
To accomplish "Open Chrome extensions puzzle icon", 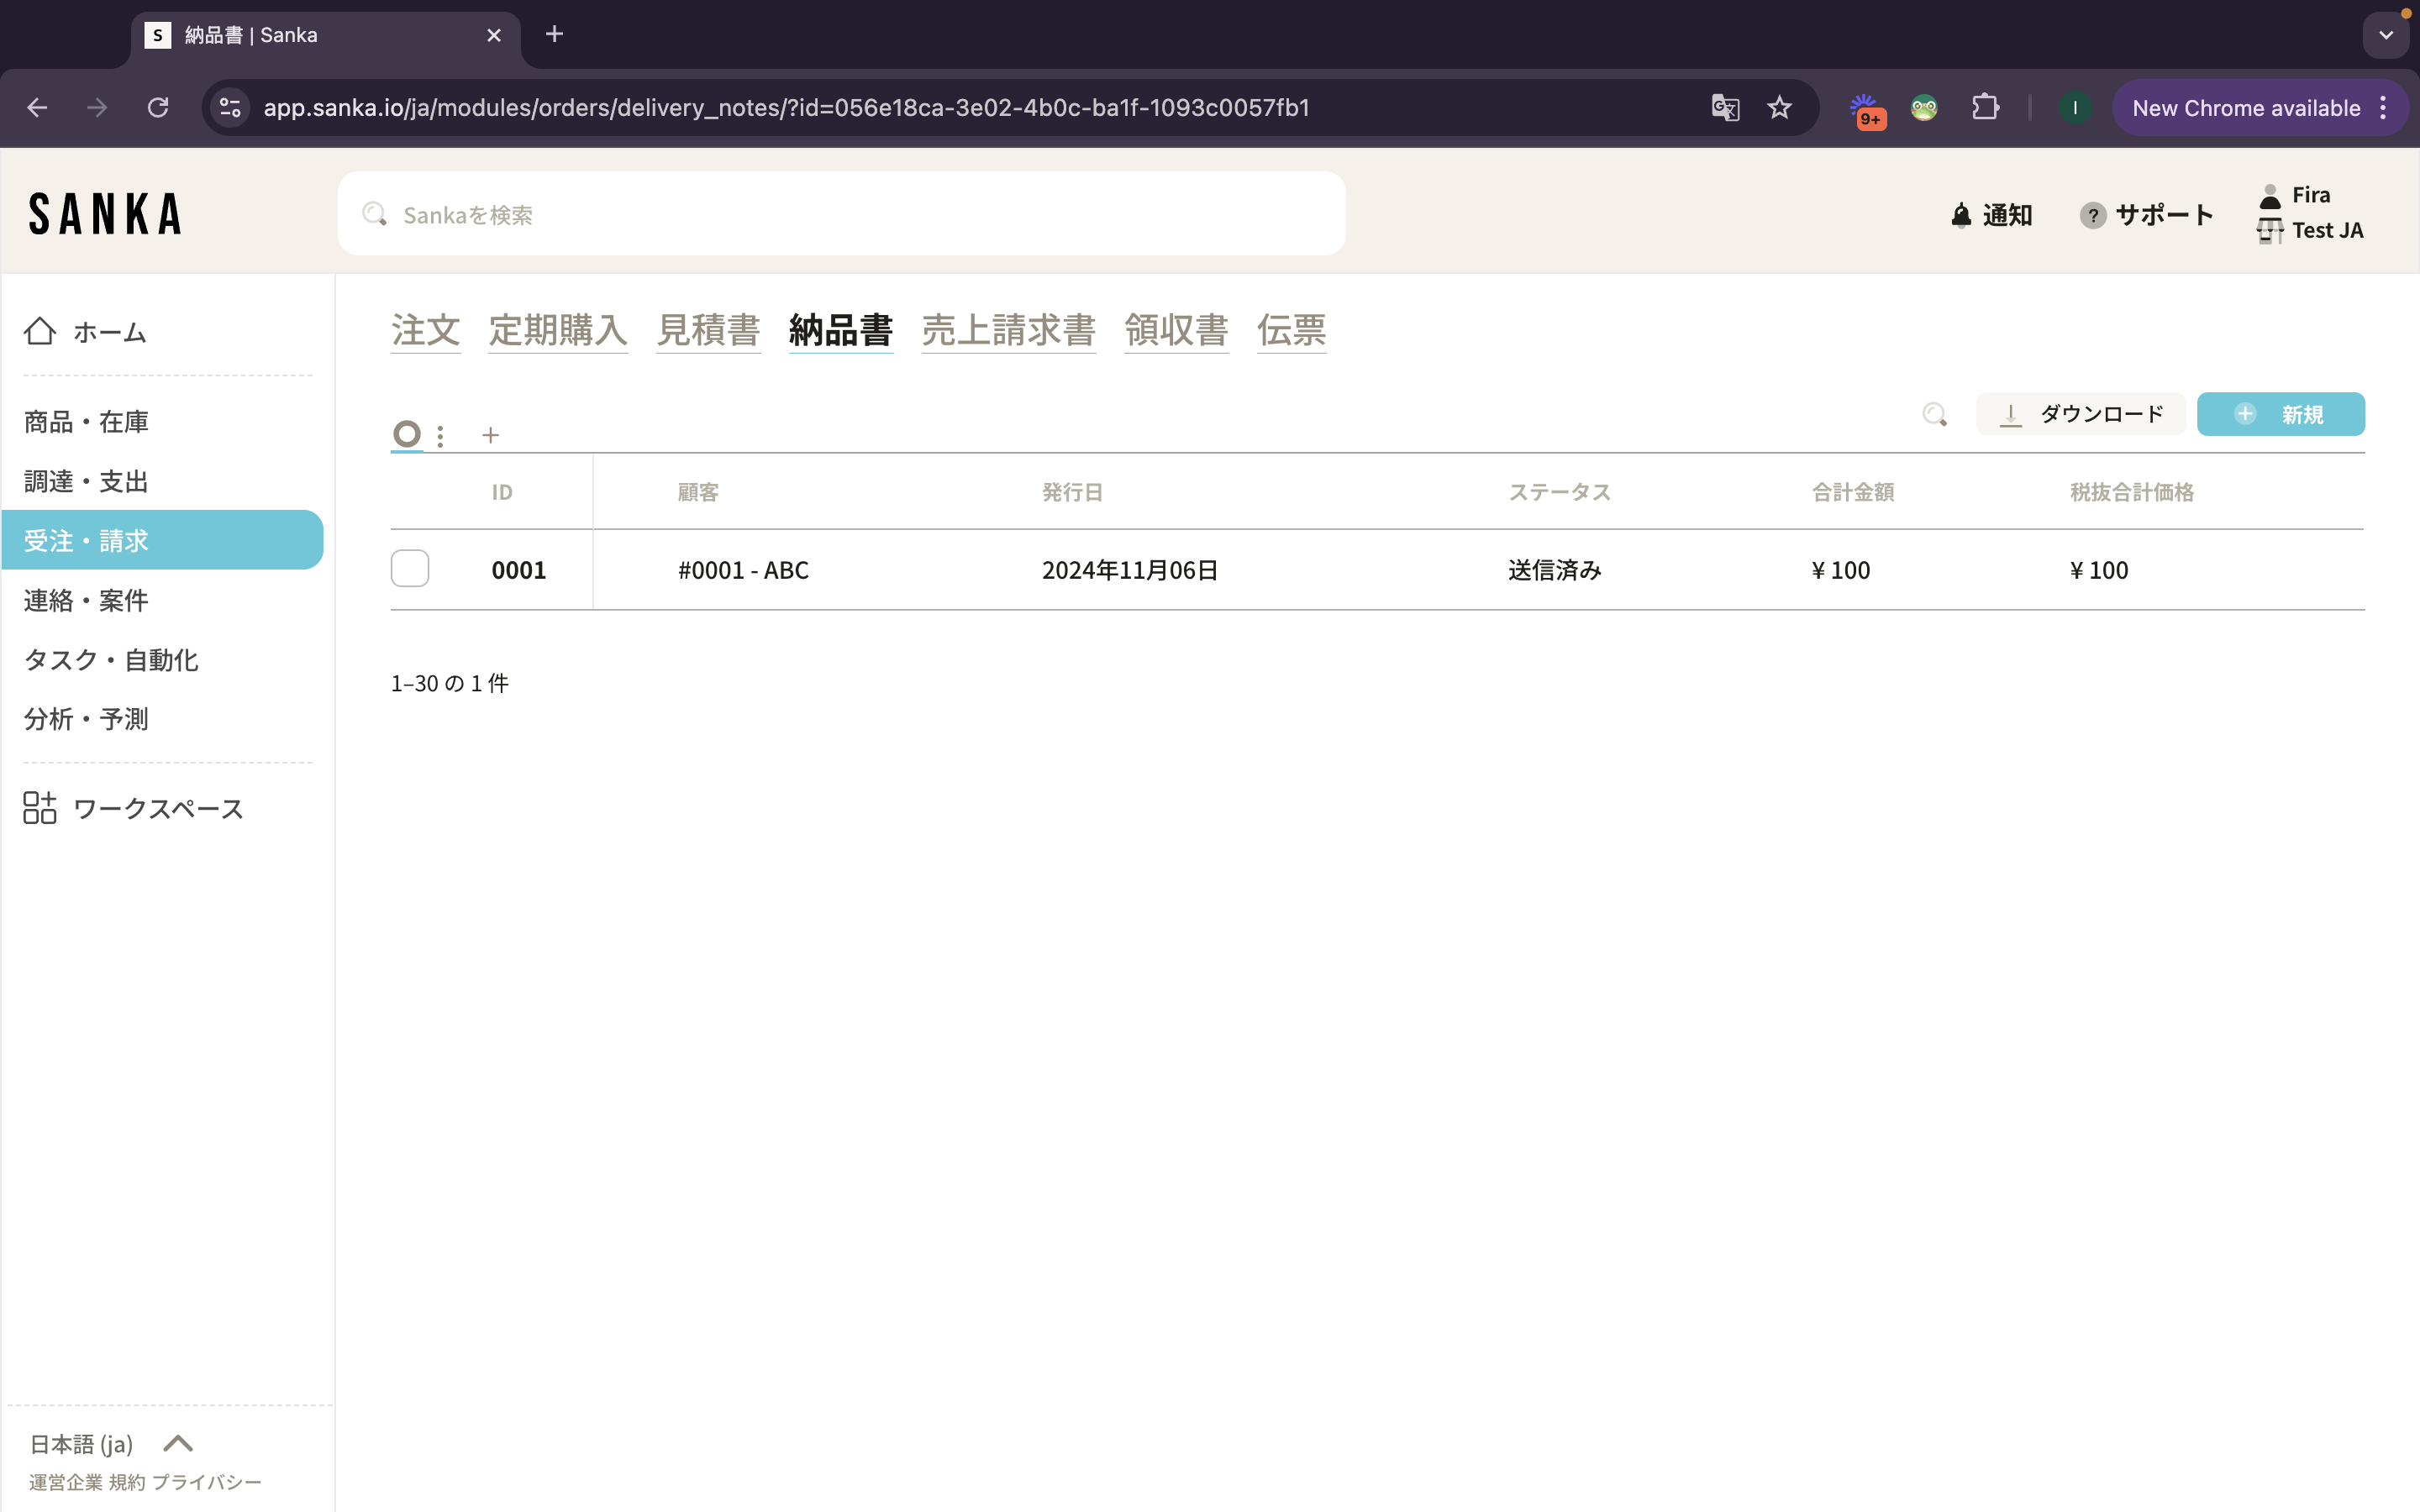I will [1985, 108].
